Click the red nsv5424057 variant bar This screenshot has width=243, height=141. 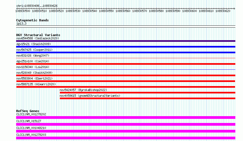147,93
